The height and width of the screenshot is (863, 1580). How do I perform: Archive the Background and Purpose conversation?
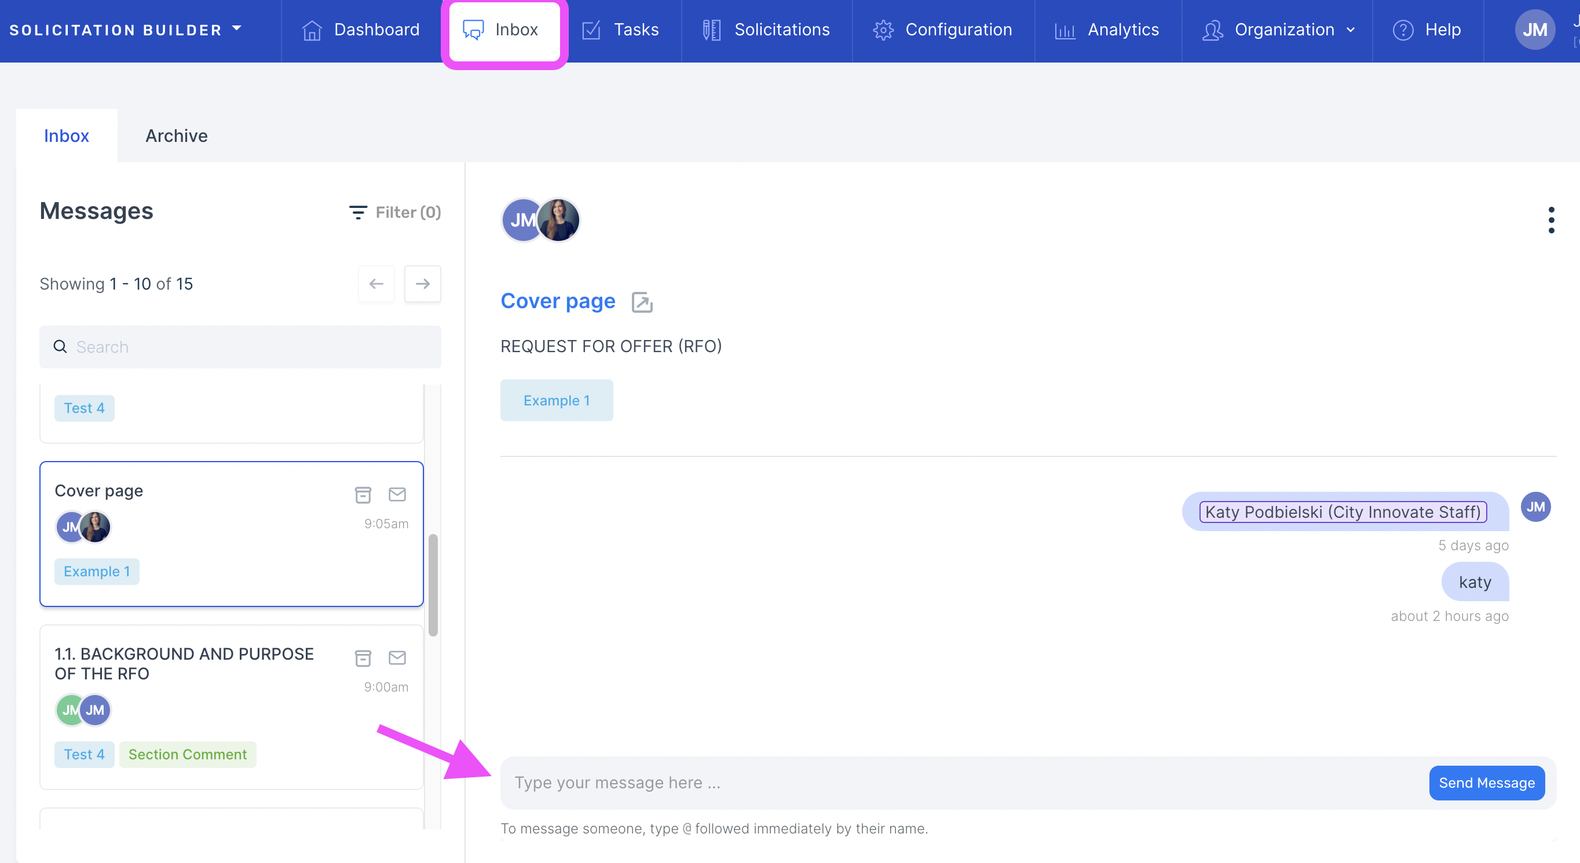point(363,657)
